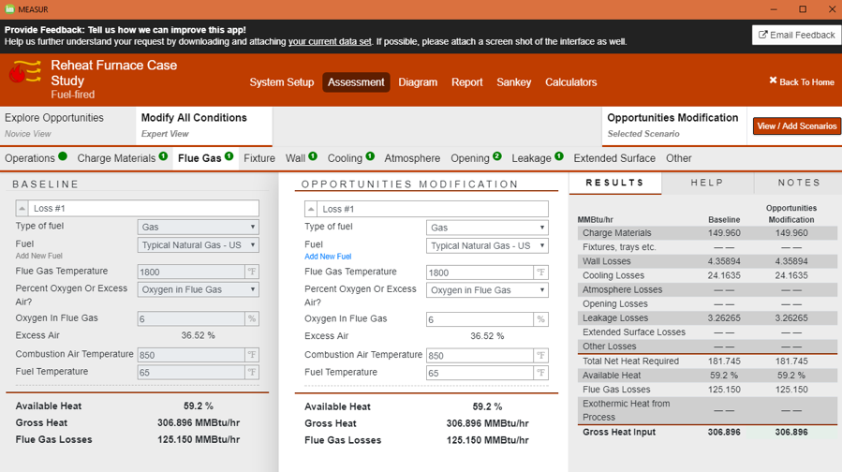Switch to Modify All Conditions expert view
Screen dimensions: 842x472
[x=193, y=125]
